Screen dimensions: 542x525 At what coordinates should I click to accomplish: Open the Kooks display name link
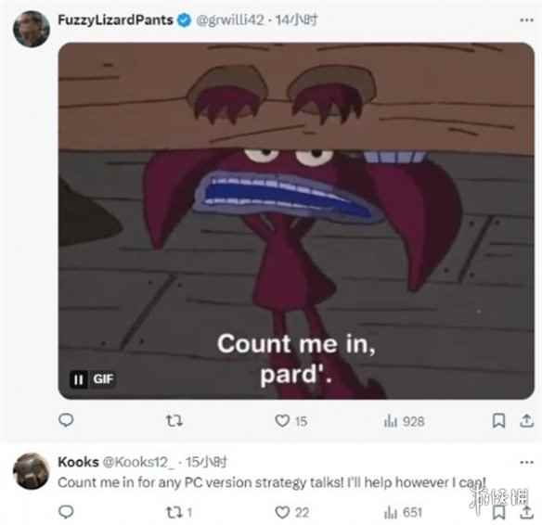coord(79,462)
